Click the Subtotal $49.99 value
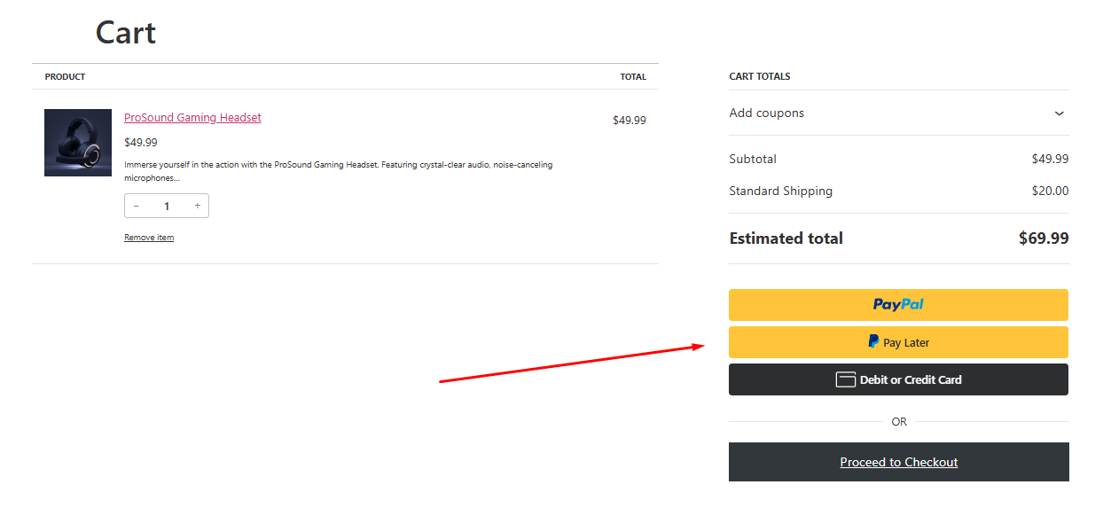This screenshot has width=1103, height=516. 1050,160
